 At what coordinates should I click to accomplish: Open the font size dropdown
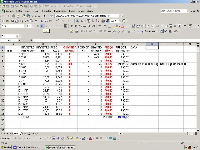[33, 26]
